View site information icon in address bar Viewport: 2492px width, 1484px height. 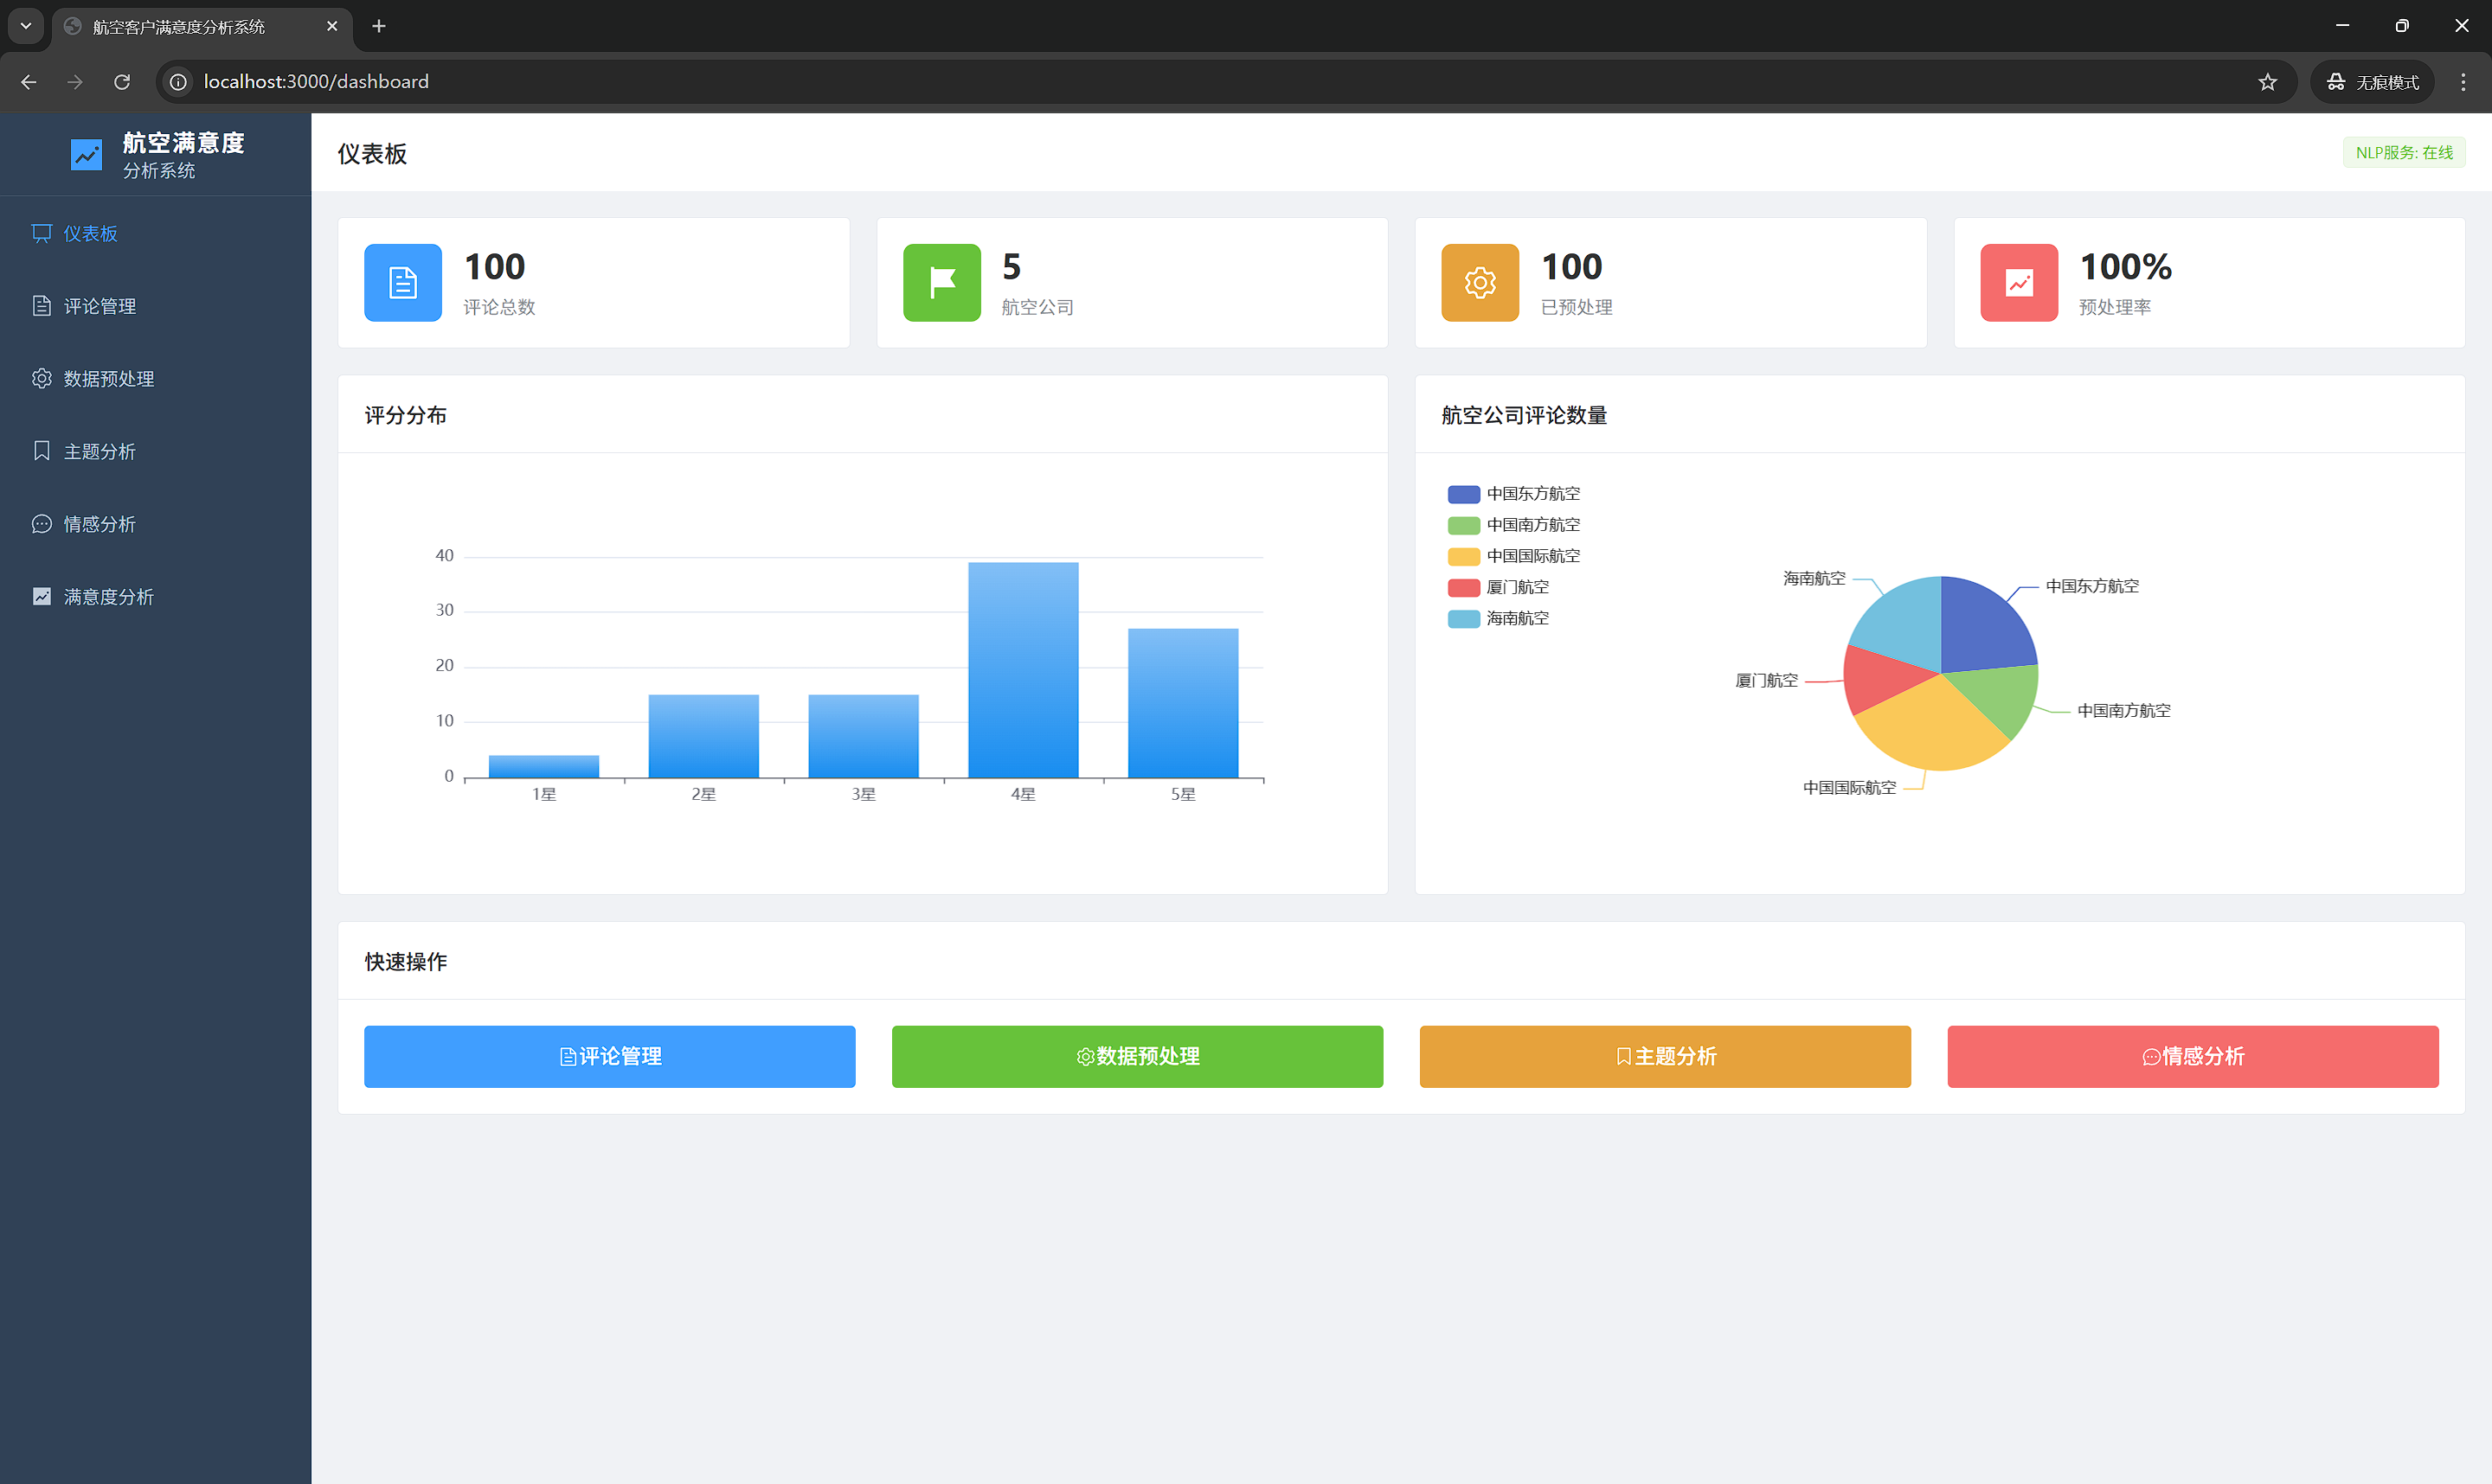(178, 82)
